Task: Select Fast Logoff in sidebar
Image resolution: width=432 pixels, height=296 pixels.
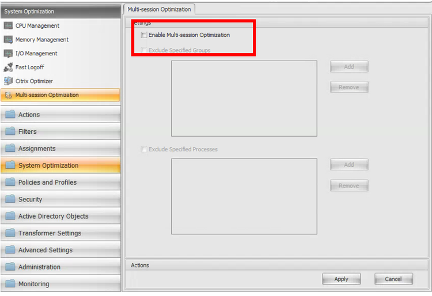Action: coord(60,68)
